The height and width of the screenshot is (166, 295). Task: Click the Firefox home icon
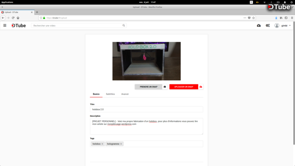(18, 18)
